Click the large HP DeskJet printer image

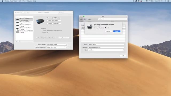[x=40, y=21]
